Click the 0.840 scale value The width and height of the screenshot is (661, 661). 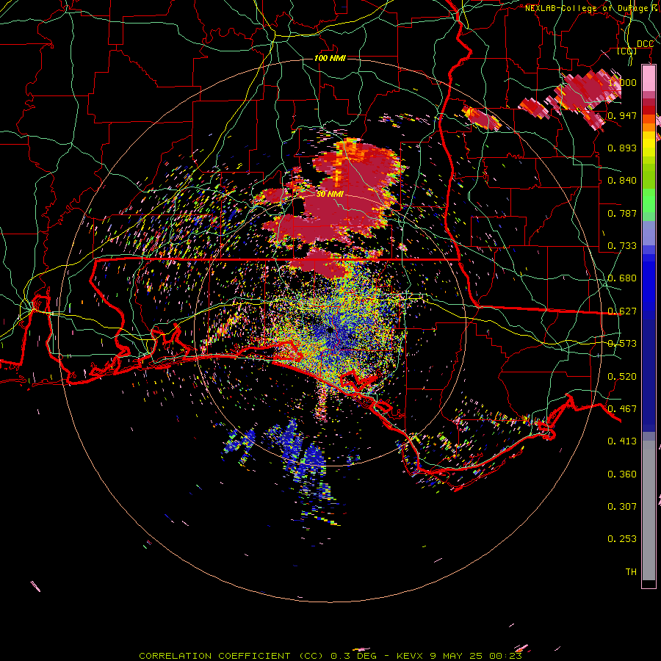pos(622,181)
